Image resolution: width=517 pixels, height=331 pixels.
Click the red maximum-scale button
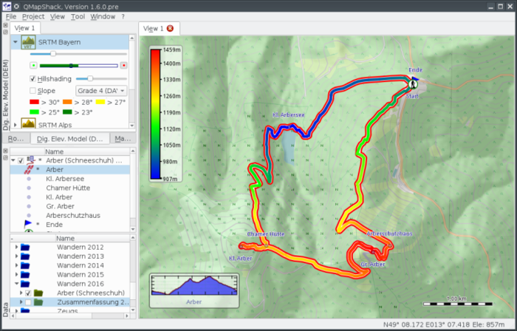[123, 65]
